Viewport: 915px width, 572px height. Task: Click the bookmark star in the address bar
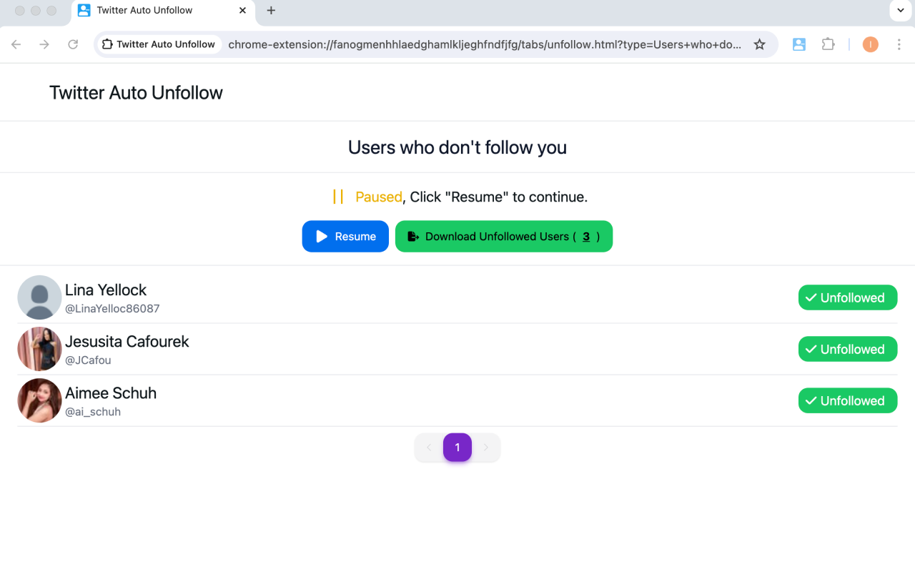[x=759, y=44]
